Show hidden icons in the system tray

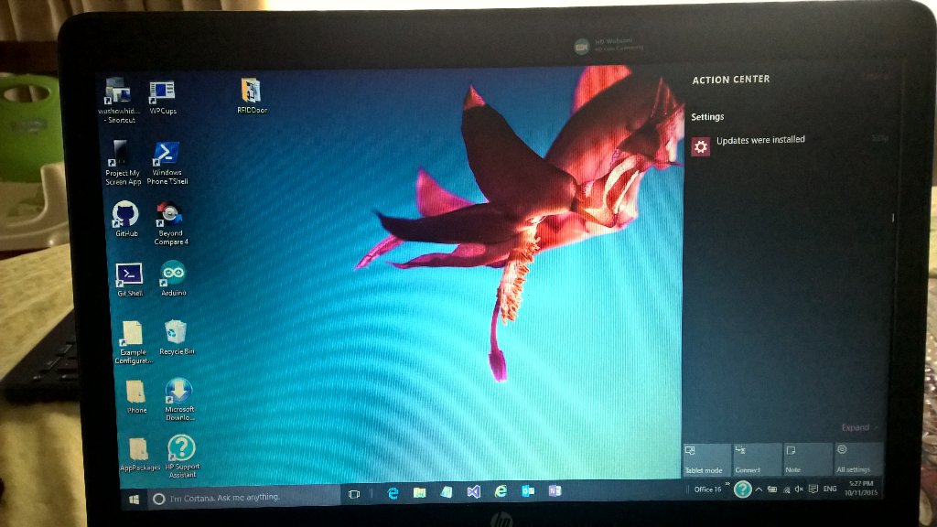coord(759,489)
